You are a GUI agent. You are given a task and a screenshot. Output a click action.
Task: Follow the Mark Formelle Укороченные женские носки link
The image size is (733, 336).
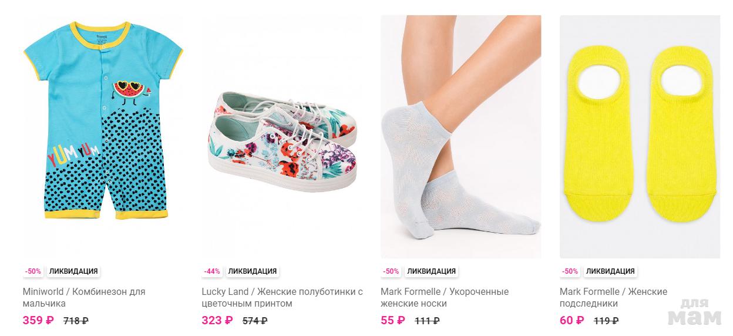(x=444, y=297)
